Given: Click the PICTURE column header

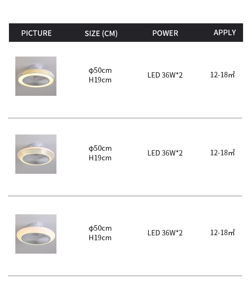Looking at the screenshot, I should point(36,33).
